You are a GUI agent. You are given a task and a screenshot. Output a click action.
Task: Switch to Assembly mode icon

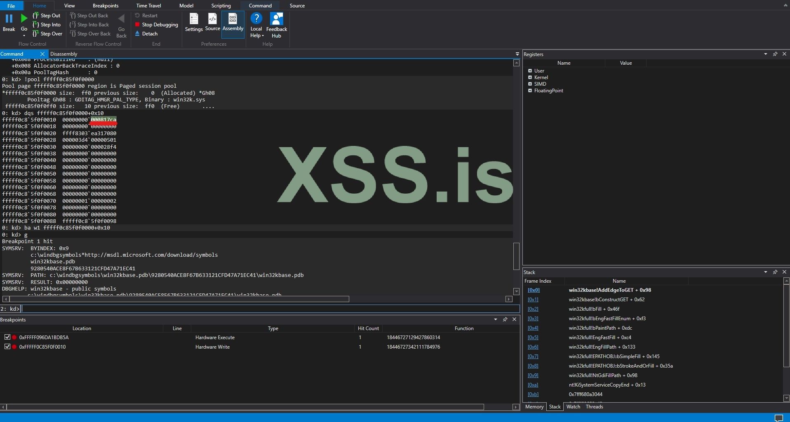point(233,19)
